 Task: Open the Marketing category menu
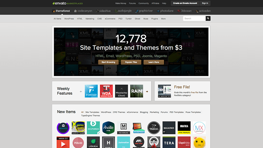pyautogui.click(x=90, y=19)
